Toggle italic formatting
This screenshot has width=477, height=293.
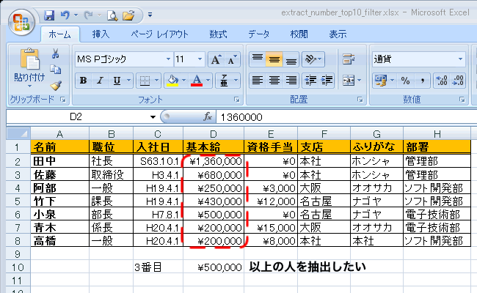[100, 81]
